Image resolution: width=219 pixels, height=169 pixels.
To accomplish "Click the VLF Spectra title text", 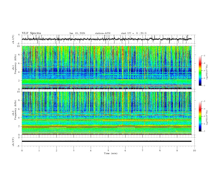I will (31, 33).
